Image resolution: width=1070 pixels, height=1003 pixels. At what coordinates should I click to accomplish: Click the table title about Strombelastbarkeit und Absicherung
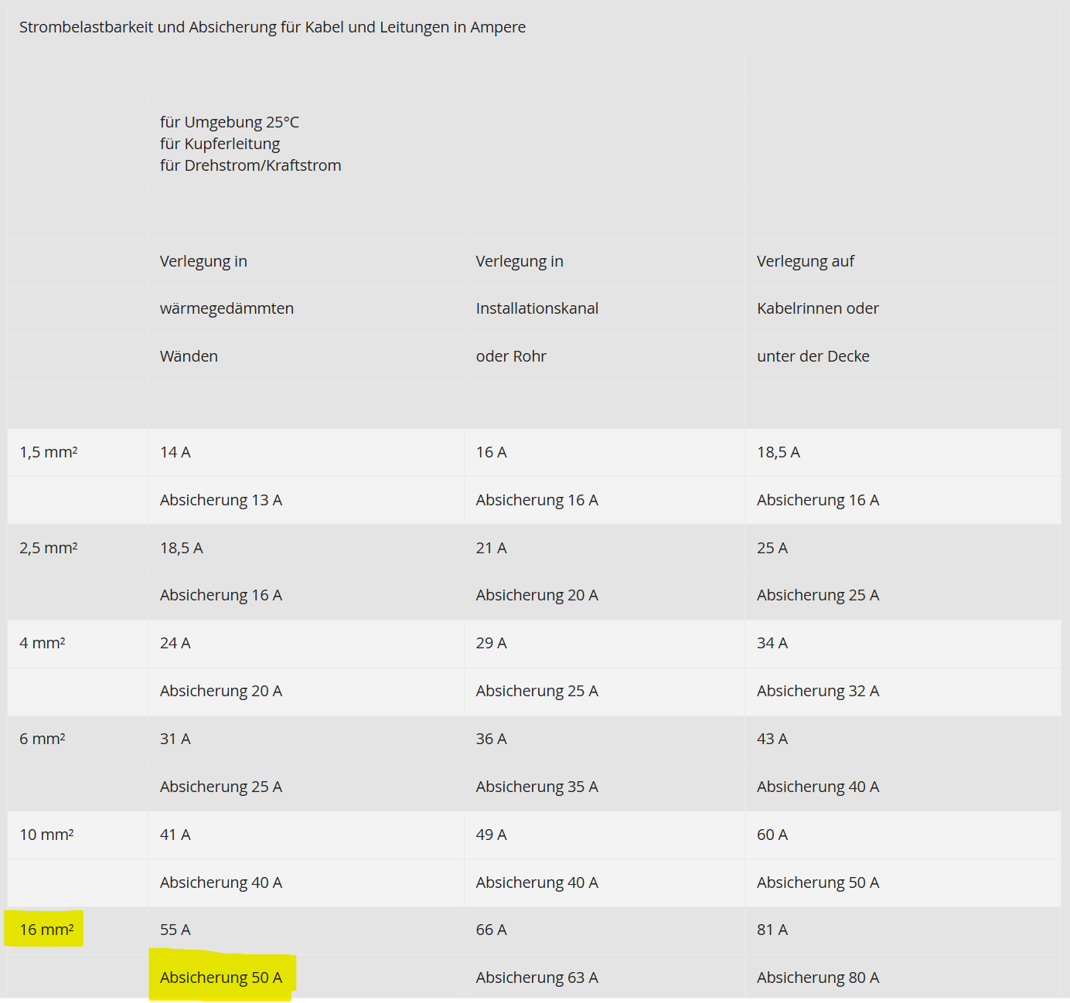272,27
